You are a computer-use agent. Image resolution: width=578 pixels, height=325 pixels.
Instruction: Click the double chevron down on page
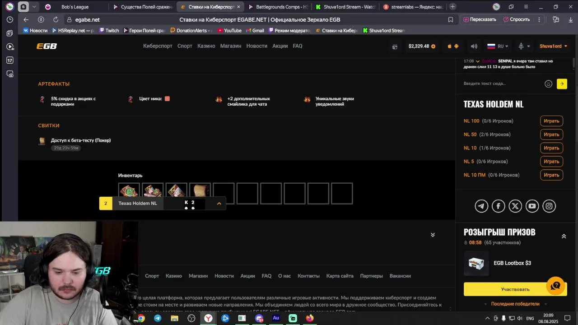(x=433, y=235)
